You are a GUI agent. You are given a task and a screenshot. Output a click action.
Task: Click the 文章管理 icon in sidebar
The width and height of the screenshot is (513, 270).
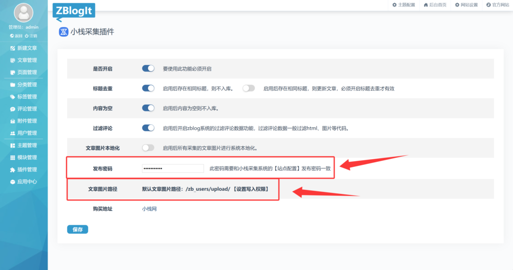tap(13, 60)
